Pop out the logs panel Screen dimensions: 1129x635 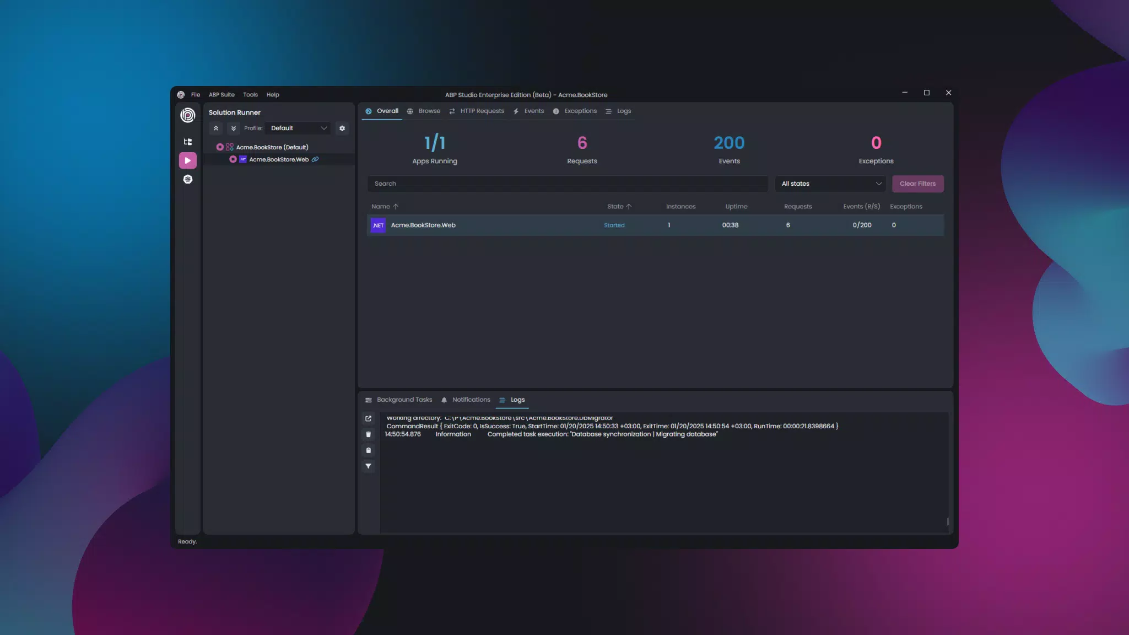coord(369,418)
